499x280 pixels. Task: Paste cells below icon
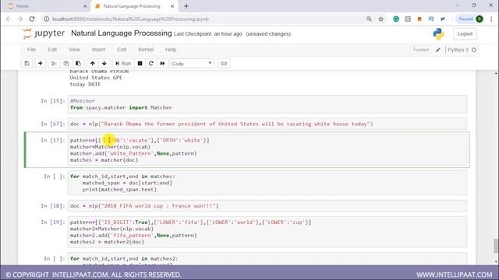(78, 64)
